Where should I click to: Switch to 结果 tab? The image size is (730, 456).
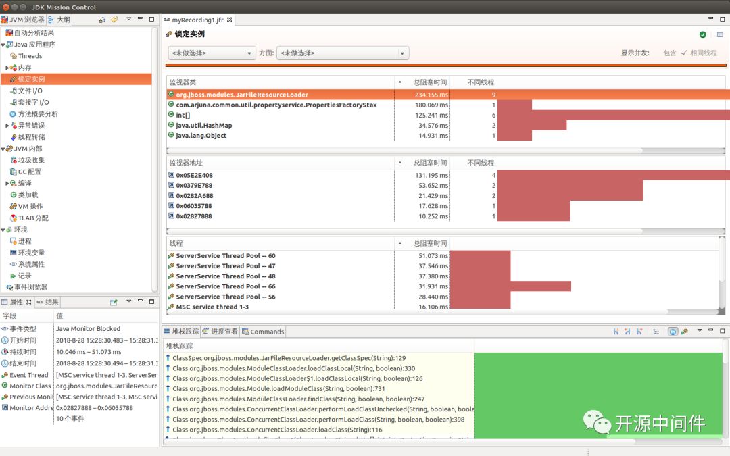(x=47, y=302)
